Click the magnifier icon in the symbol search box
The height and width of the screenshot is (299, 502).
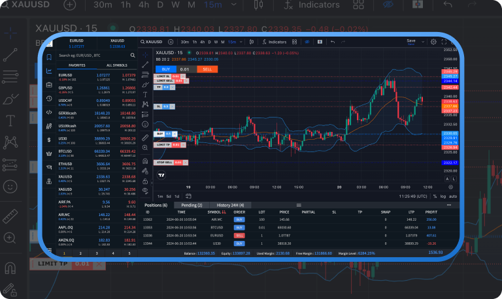(x=133, y=55)
